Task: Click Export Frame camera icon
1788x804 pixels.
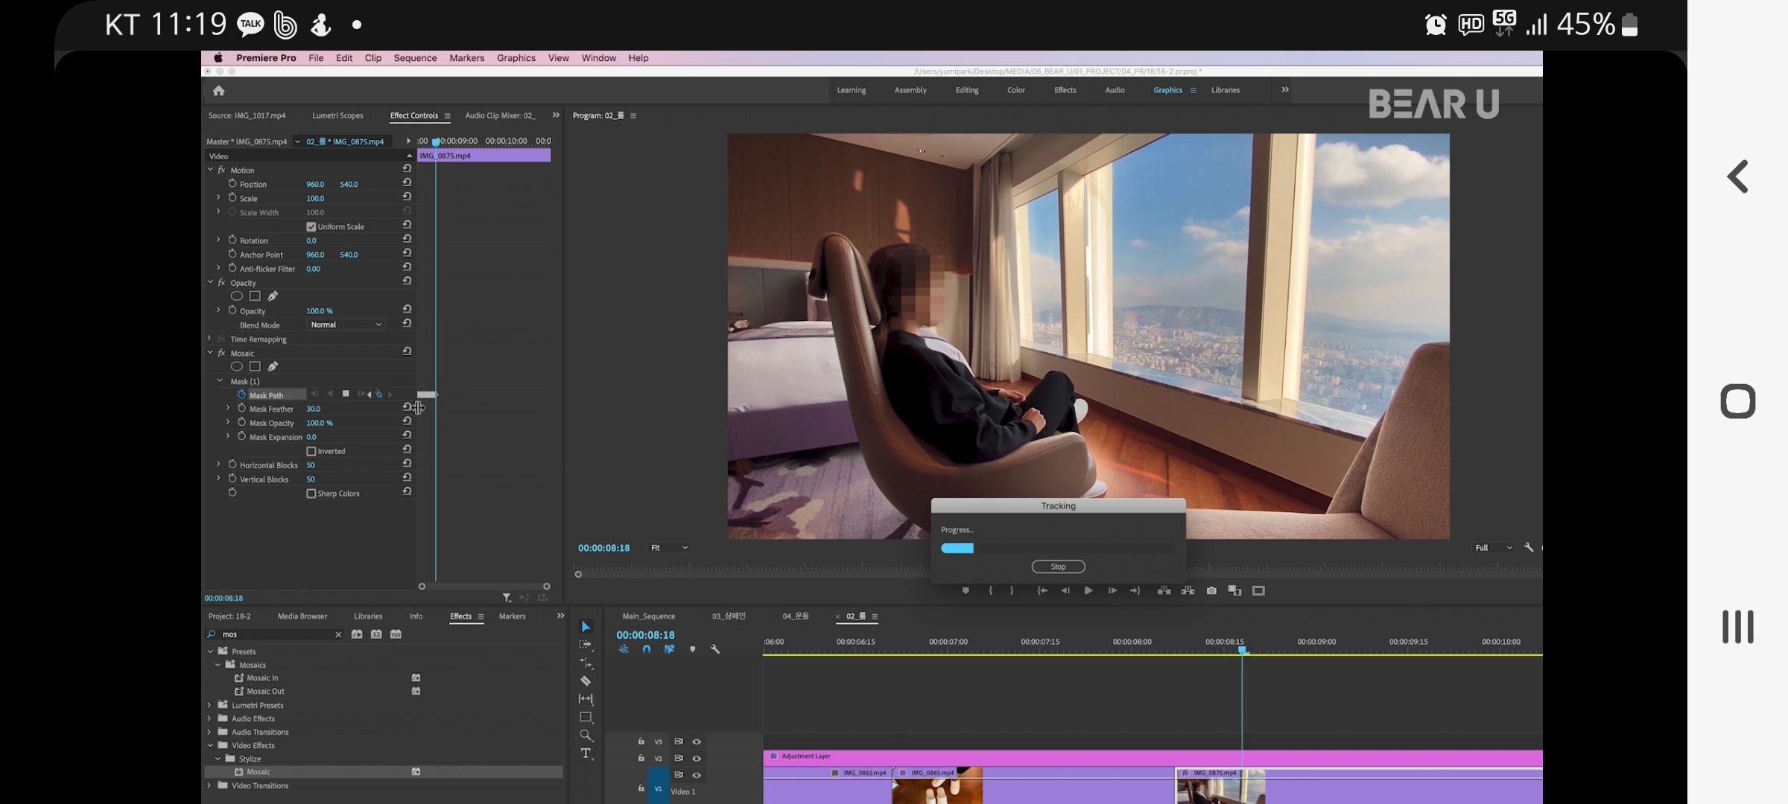Action: 1211,590
